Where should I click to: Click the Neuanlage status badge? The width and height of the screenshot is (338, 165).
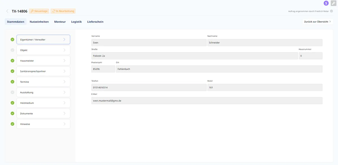click(x=39, y=11)
